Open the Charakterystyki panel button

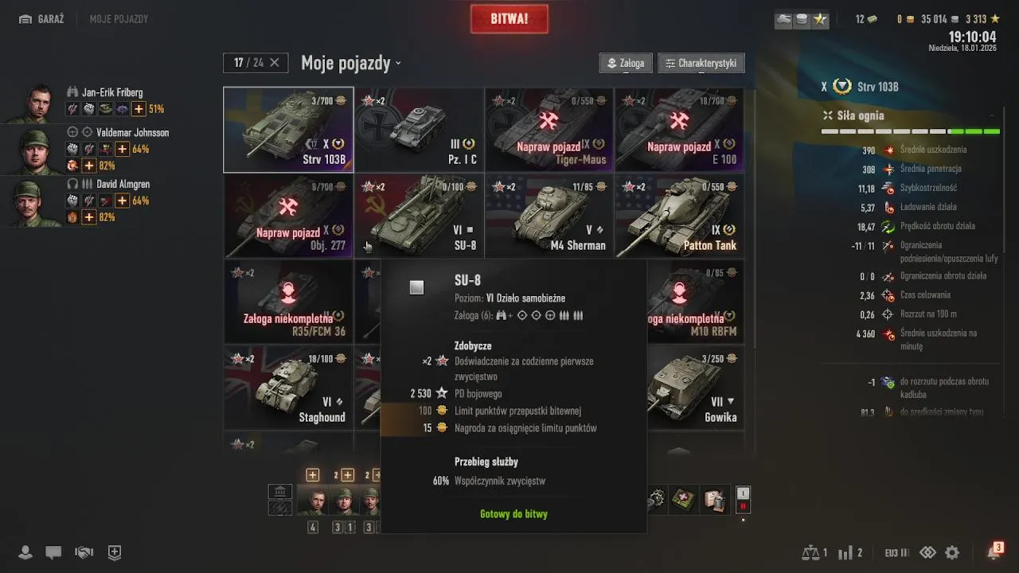point(701,63)
